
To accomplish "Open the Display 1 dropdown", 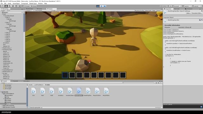I will (x=30, y=10).
